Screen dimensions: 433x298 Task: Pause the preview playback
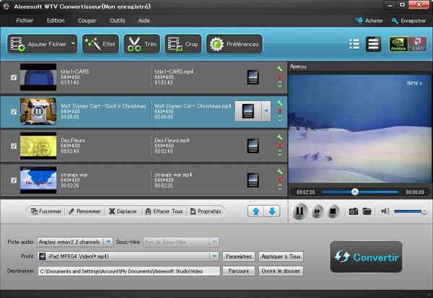pos(299,211)
